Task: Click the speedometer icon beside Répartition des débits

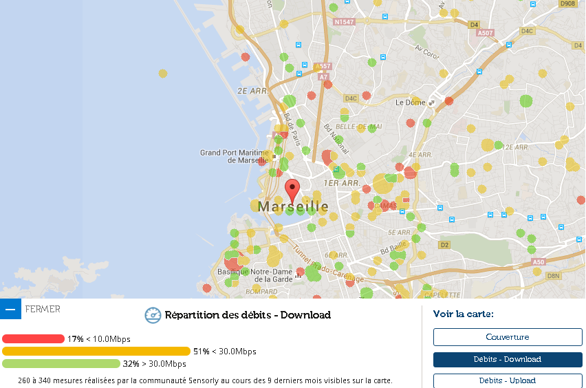Action: pyautogui.click(x=153, y=315)
